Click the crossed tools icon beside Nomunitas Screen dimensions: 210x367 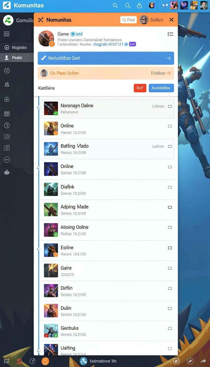41,20
